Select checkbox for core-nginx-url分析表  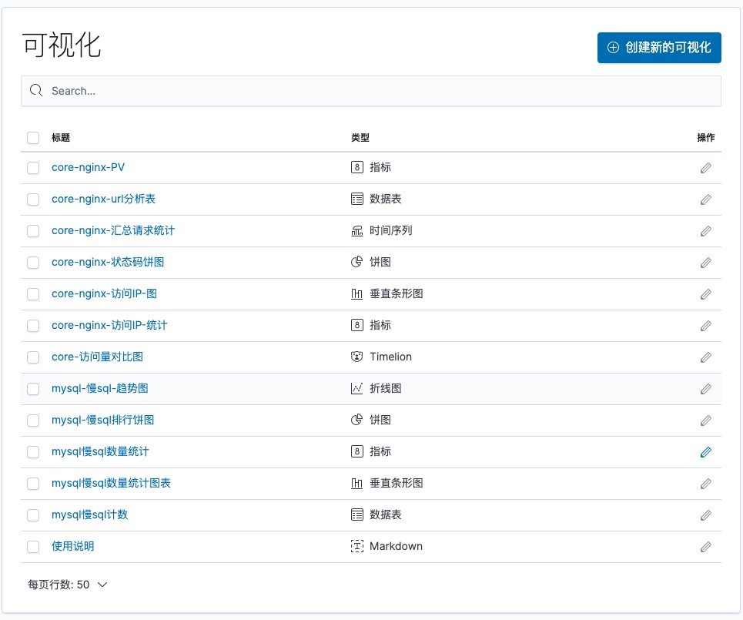click(33, 199)
